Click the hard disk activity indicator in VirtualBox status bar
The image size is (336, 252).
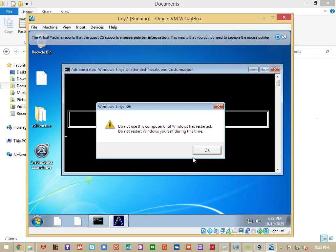coord(203,231)
